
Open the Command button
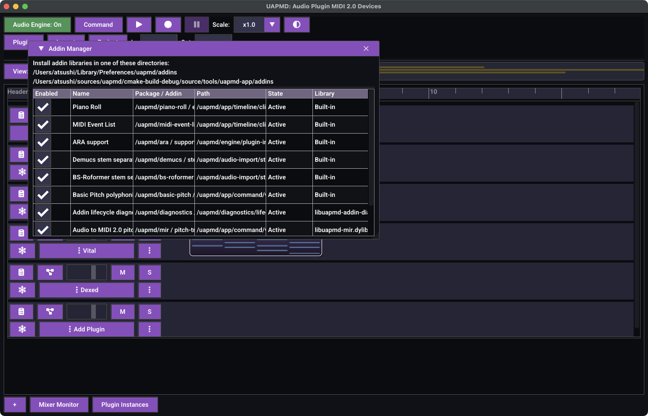(x=98, y=24)
